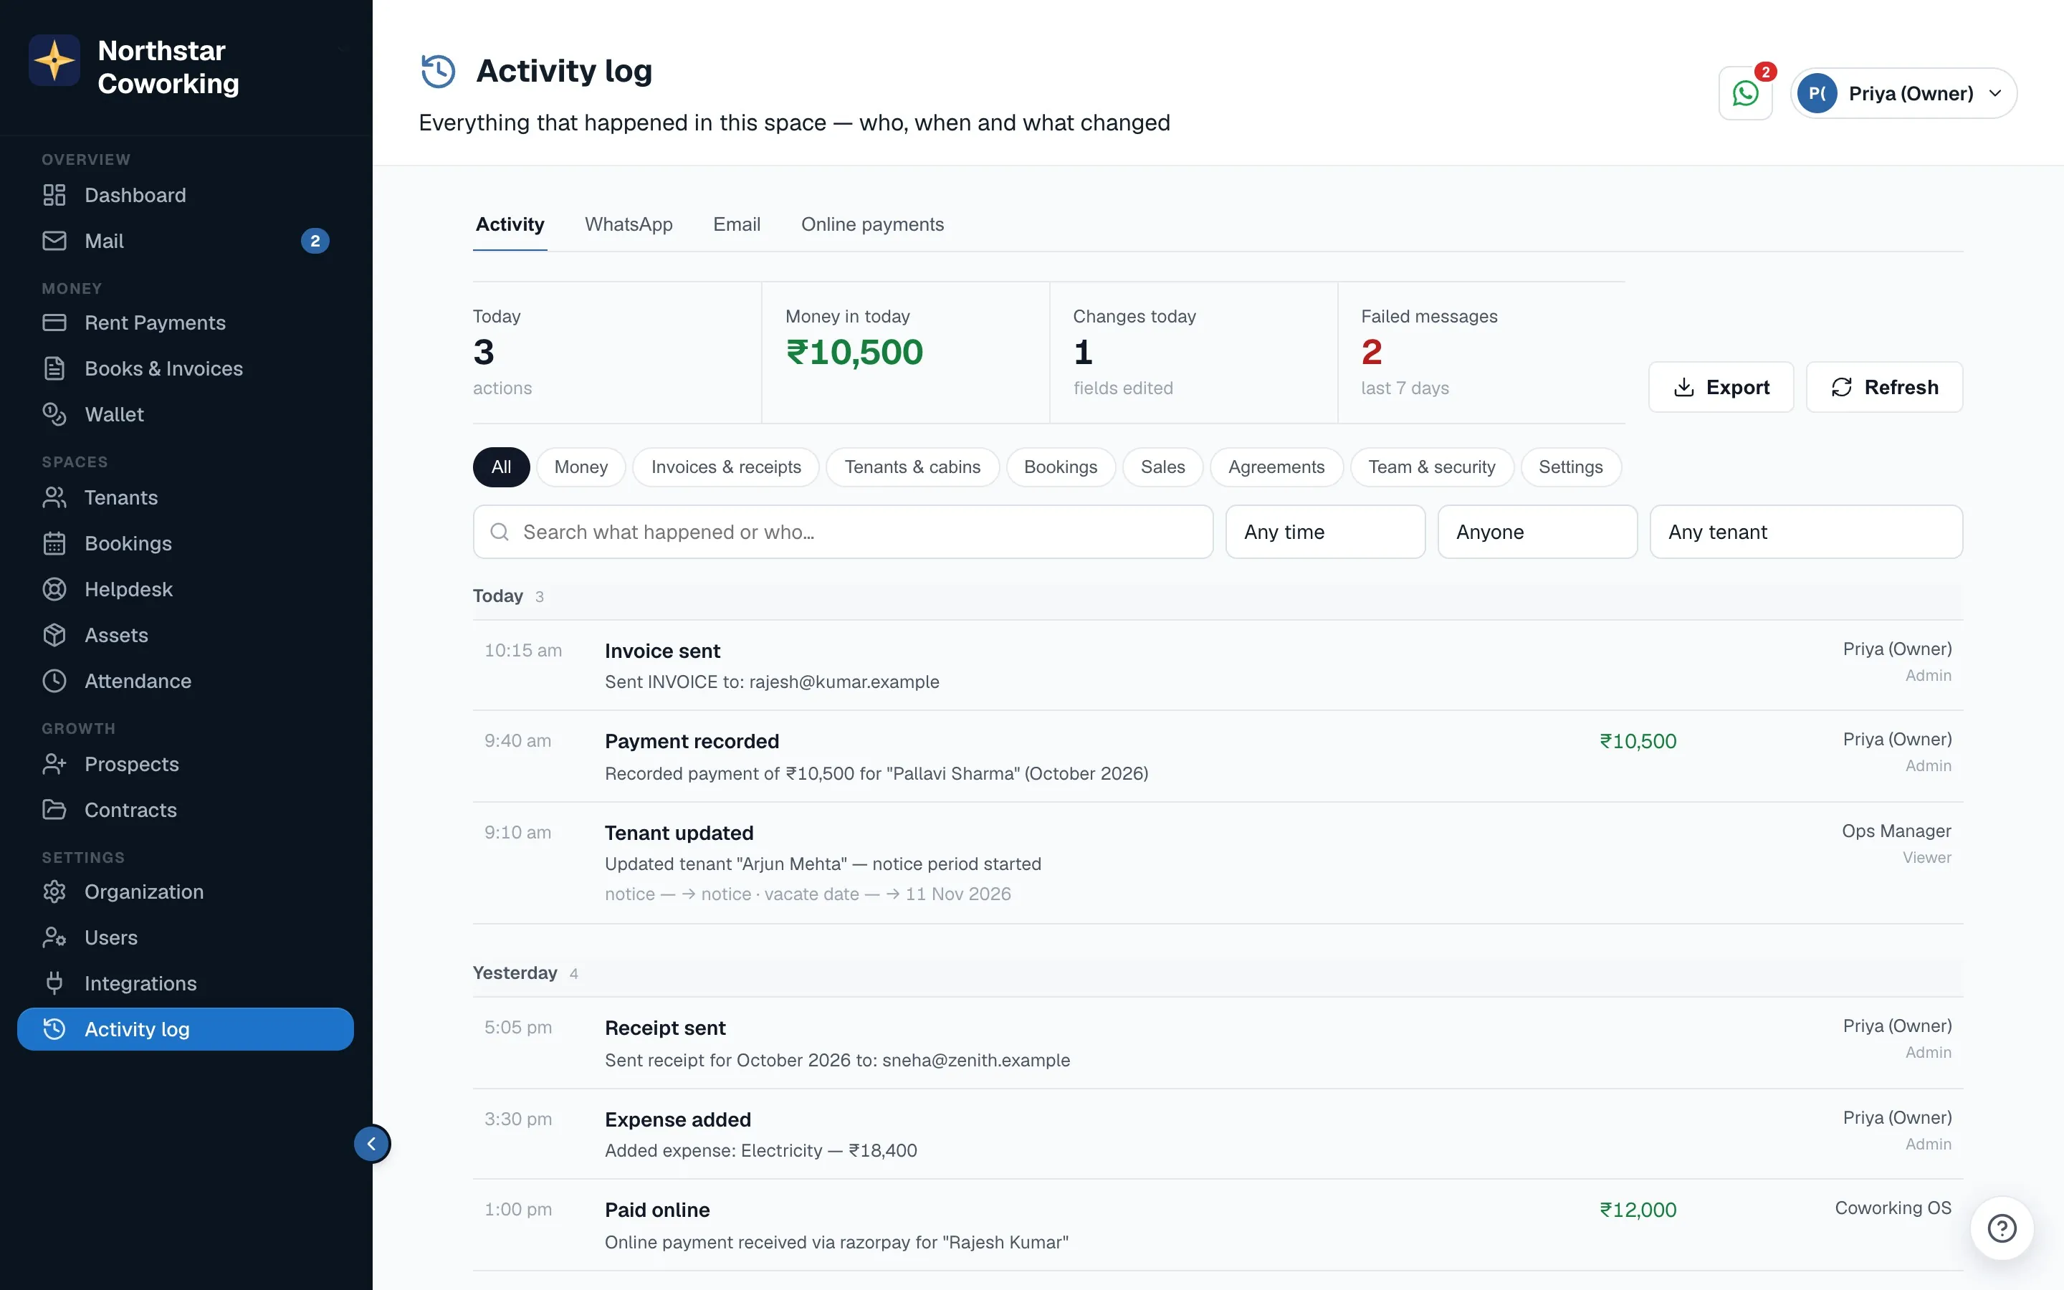Select the Invoices & receipts filter chip

coord(726,467)
